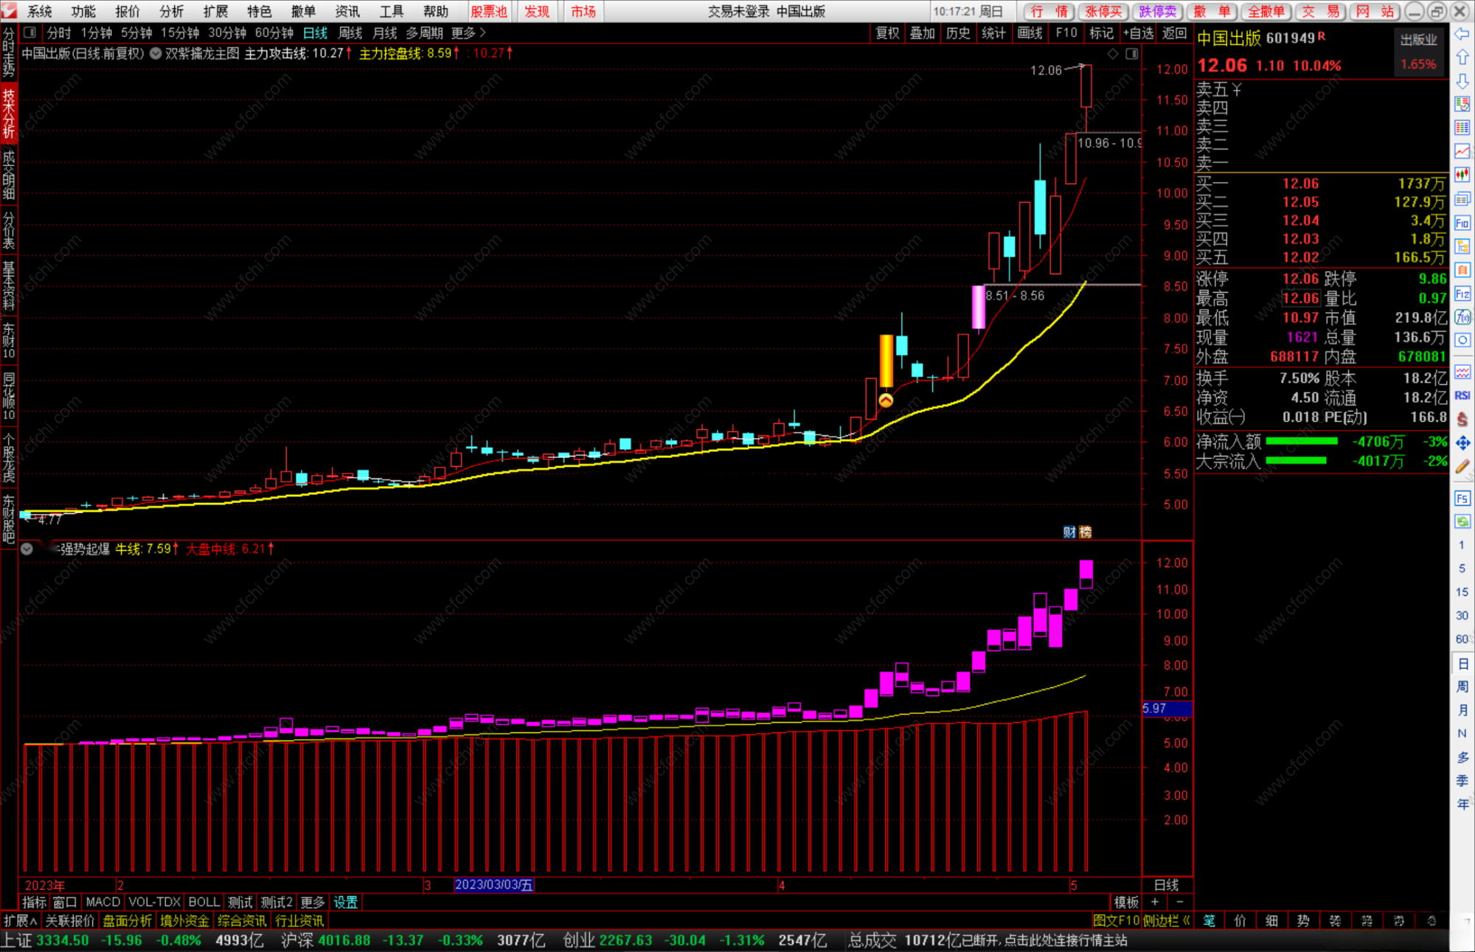
Task: Click the 2023/03/03 date marker on timeline
Action: pos(493,885)
